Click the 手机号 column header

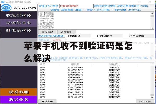[x=75, y=64]
